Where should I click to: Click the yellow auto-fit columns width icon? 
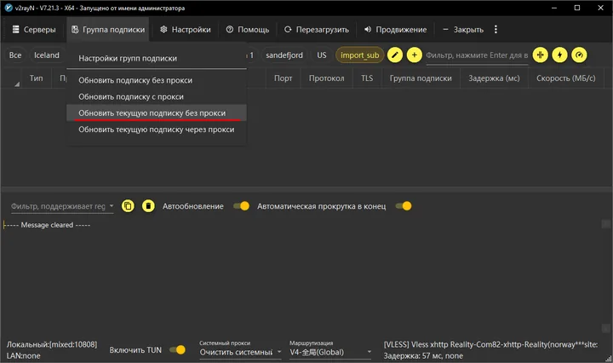pyautogui.click(x=541, y=55)
